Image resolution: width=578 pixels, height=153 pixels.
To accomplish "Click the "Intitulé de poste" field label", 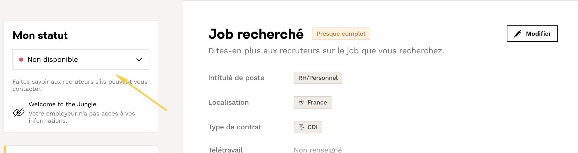I will [x=236, y=78].
